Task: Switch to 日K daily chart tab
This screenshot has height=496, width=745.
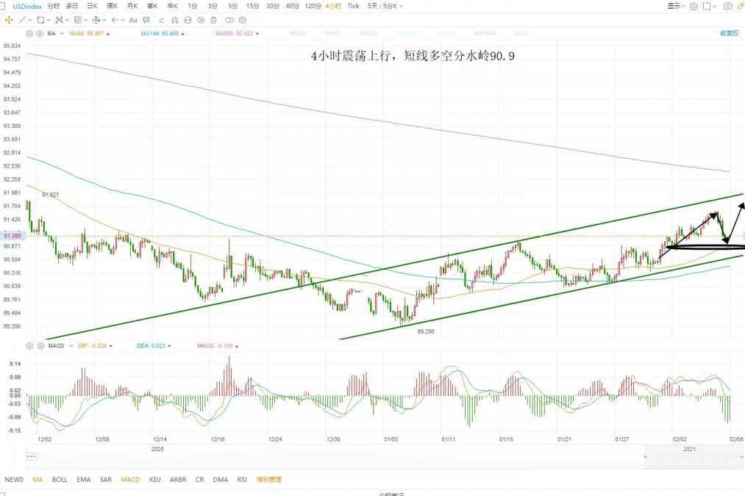Action: point(92,6)
